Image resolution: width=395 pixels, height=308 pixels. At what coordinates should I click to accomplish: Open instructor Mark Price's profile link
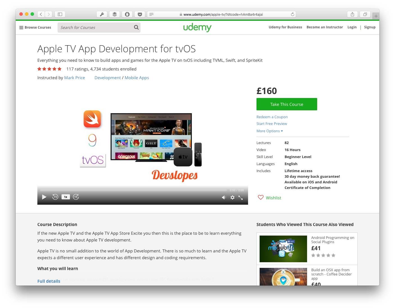pyautogui.click(x=74, y=77)
